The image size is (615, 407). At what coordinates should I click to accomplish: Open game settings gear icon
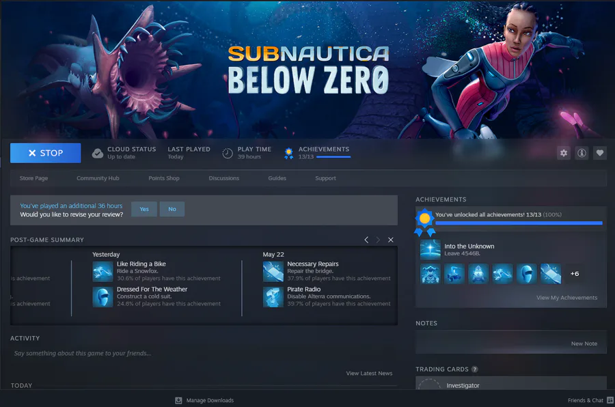tap(564, 153)
